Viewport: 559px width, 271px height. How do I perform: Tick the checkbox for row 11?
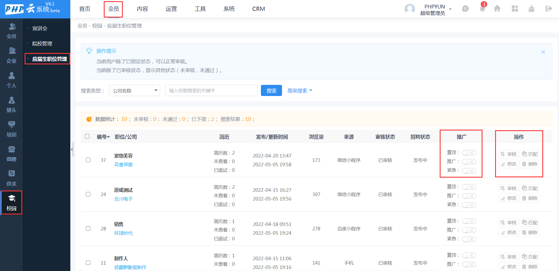point(88,263)
